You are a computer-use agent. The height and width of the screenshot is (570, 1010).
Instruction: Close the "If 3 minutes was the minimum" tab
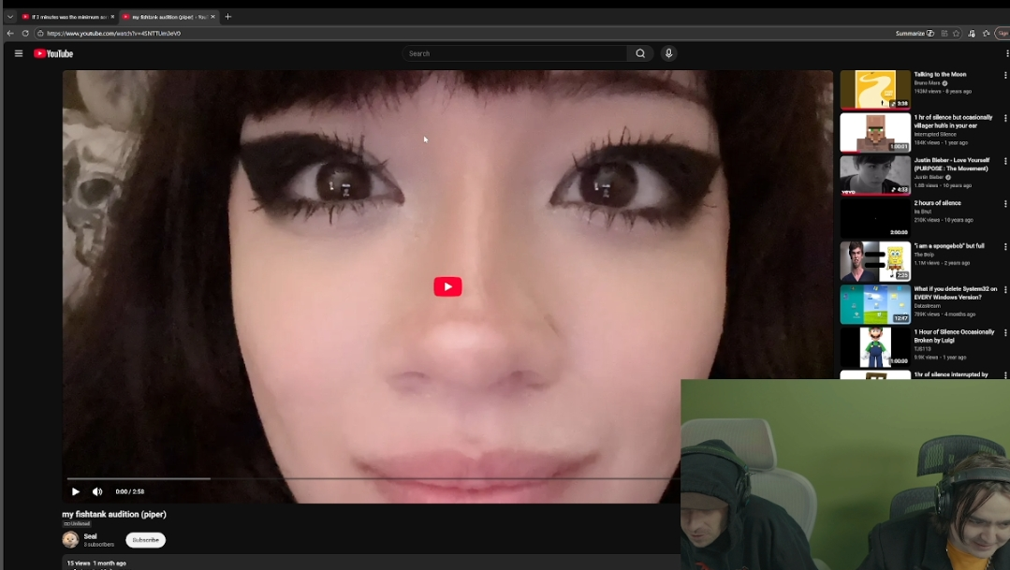click(112, 17)
